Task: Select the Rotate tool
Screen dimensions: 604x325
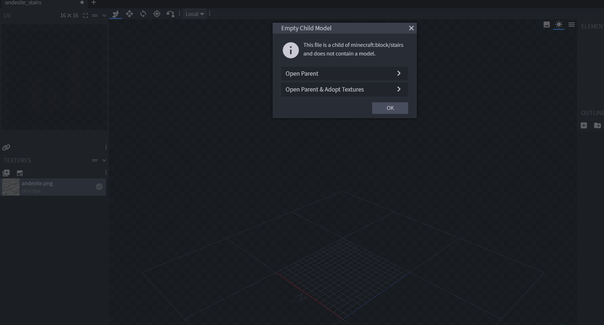Action: click(x=143, y=14)
